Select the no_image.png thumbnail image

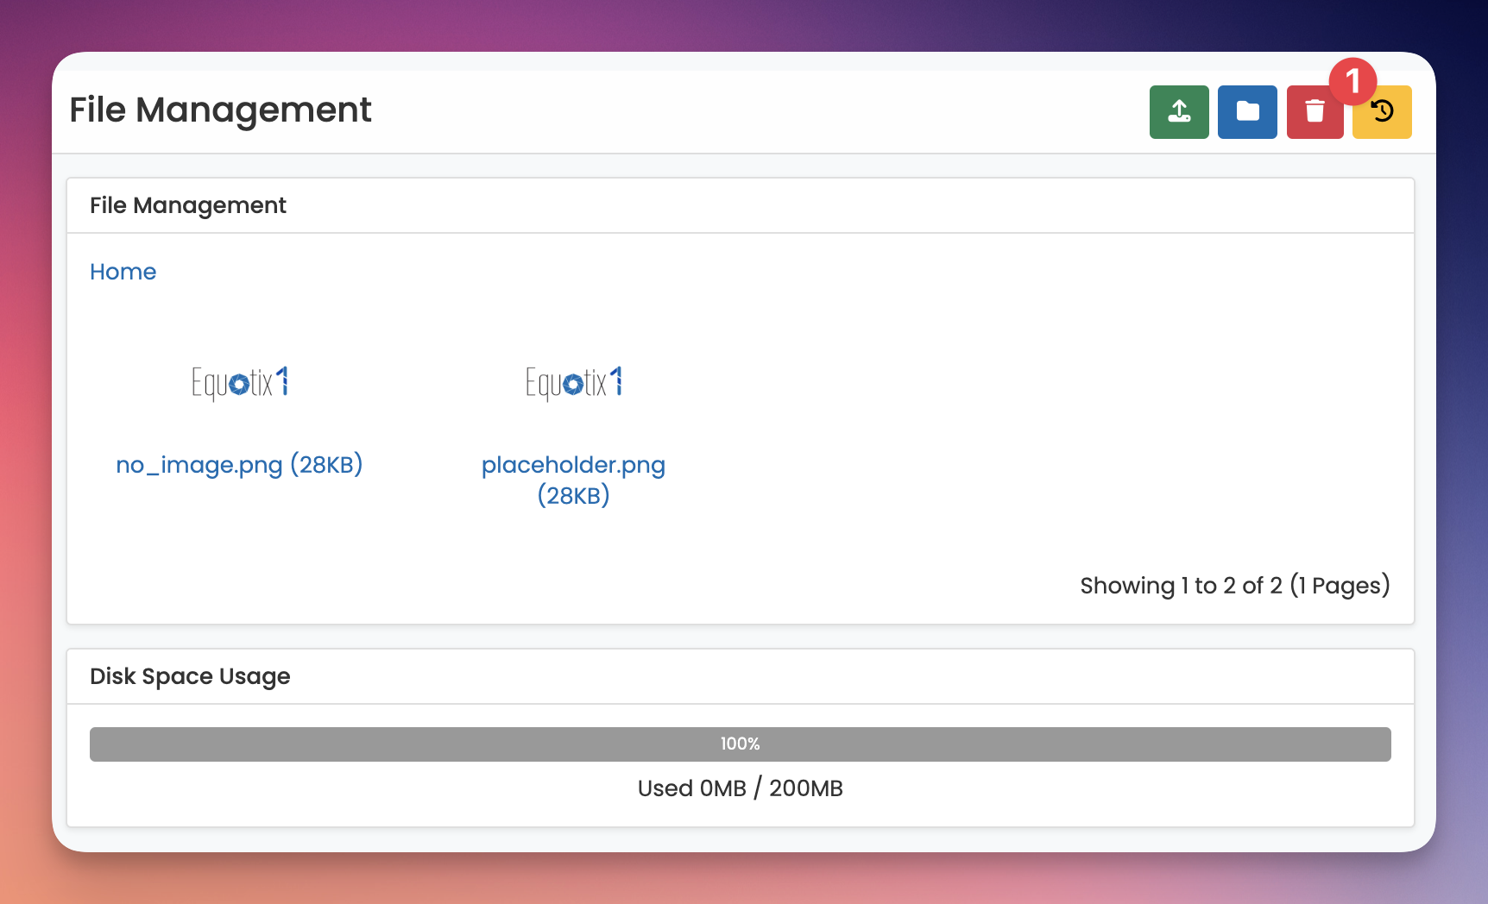pos(240,383)
